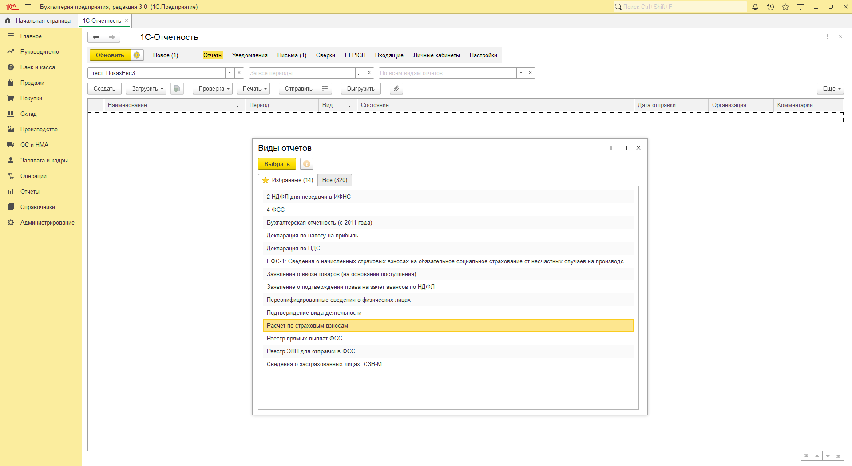The width and height of the screenshot is (852, 466).
Task: Expand organization dropdown _тест_ПоказЕнс3
Action: pos(230,73)
